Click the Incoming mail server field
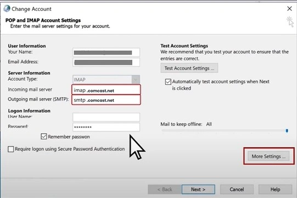Viewport: 297px width, 198px height. tap(106, 90)
